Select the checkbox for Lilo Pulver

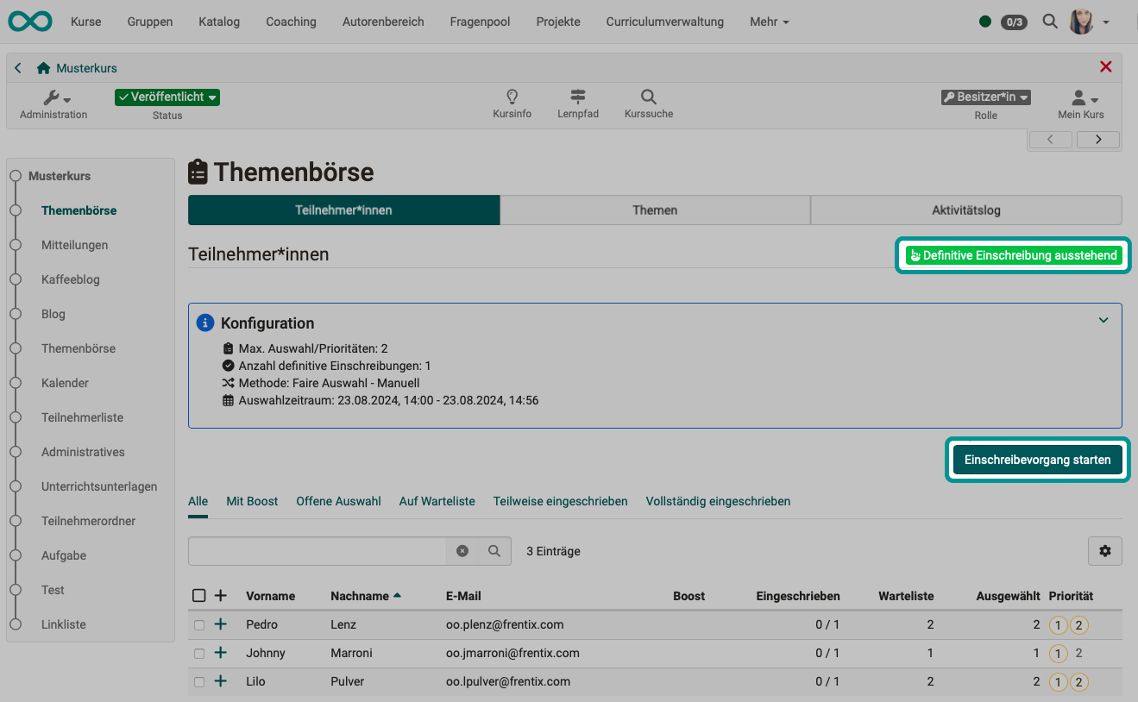coord(199,681)
